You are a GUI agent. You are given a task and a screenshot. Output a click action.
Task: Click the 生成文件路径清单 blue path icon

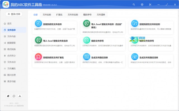[86, 57]
